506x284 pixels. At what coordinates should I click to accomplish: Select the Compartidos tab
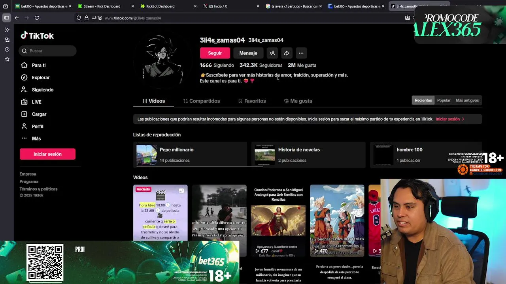201,101
